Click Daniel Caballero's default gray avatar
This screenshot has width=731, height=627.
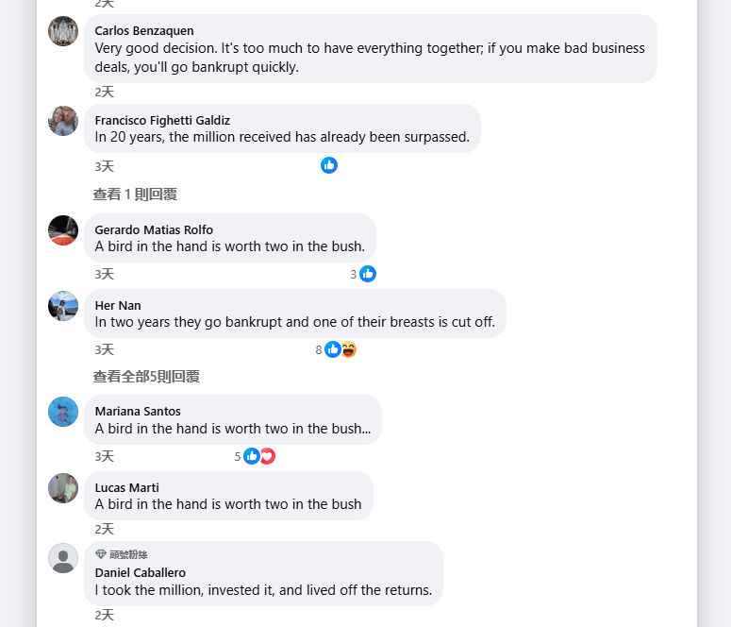(63, 558)
